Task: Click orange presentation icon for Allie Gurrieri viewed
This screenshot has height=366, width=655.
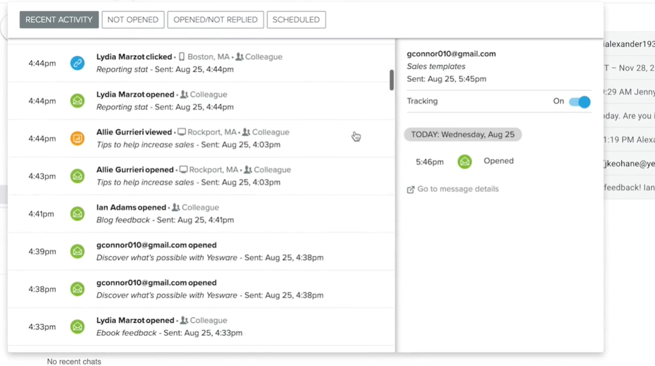Action: 77,138
